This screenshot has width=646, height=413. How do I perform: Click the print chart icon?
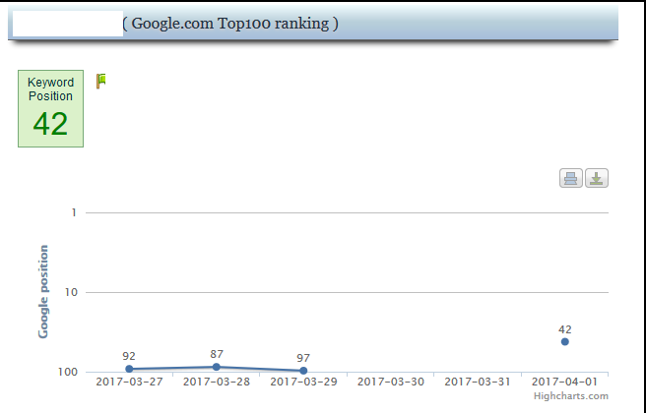(x=570, y=178)
